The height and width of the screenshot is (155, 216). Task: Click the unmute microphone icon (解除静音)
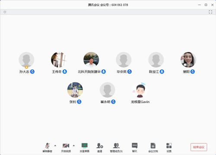(48, 146)
